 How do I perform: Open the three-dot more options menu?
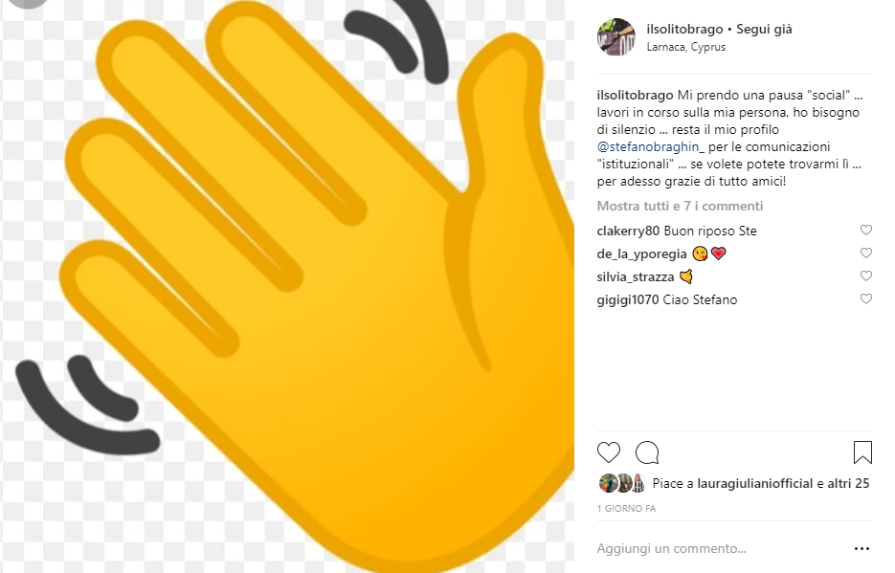tap(861, 548)
